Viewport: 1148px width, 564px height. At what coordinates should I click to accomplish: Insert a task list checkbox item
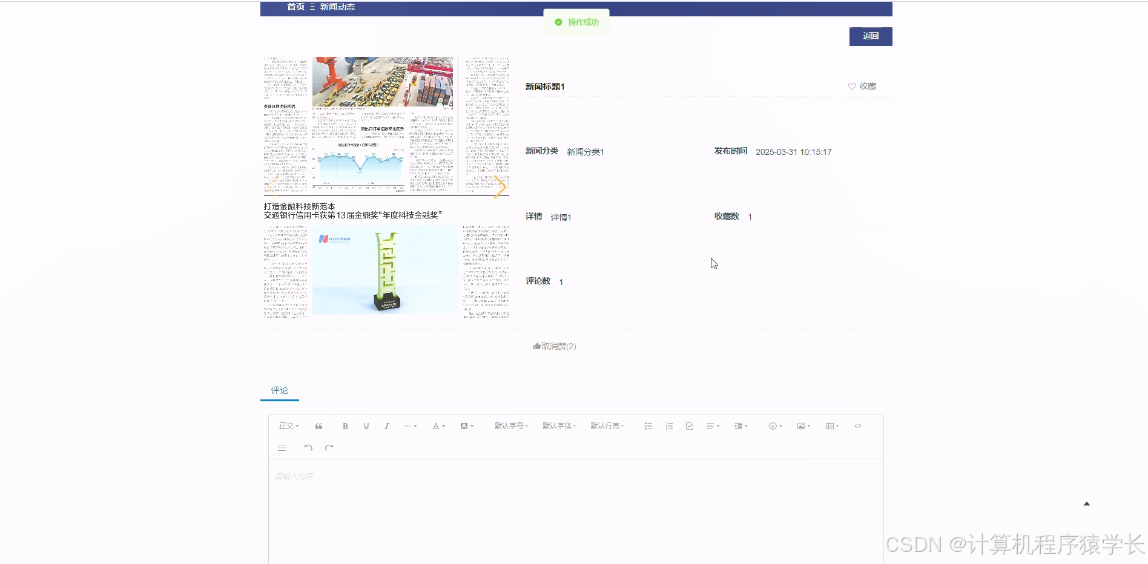pos(690,425)
